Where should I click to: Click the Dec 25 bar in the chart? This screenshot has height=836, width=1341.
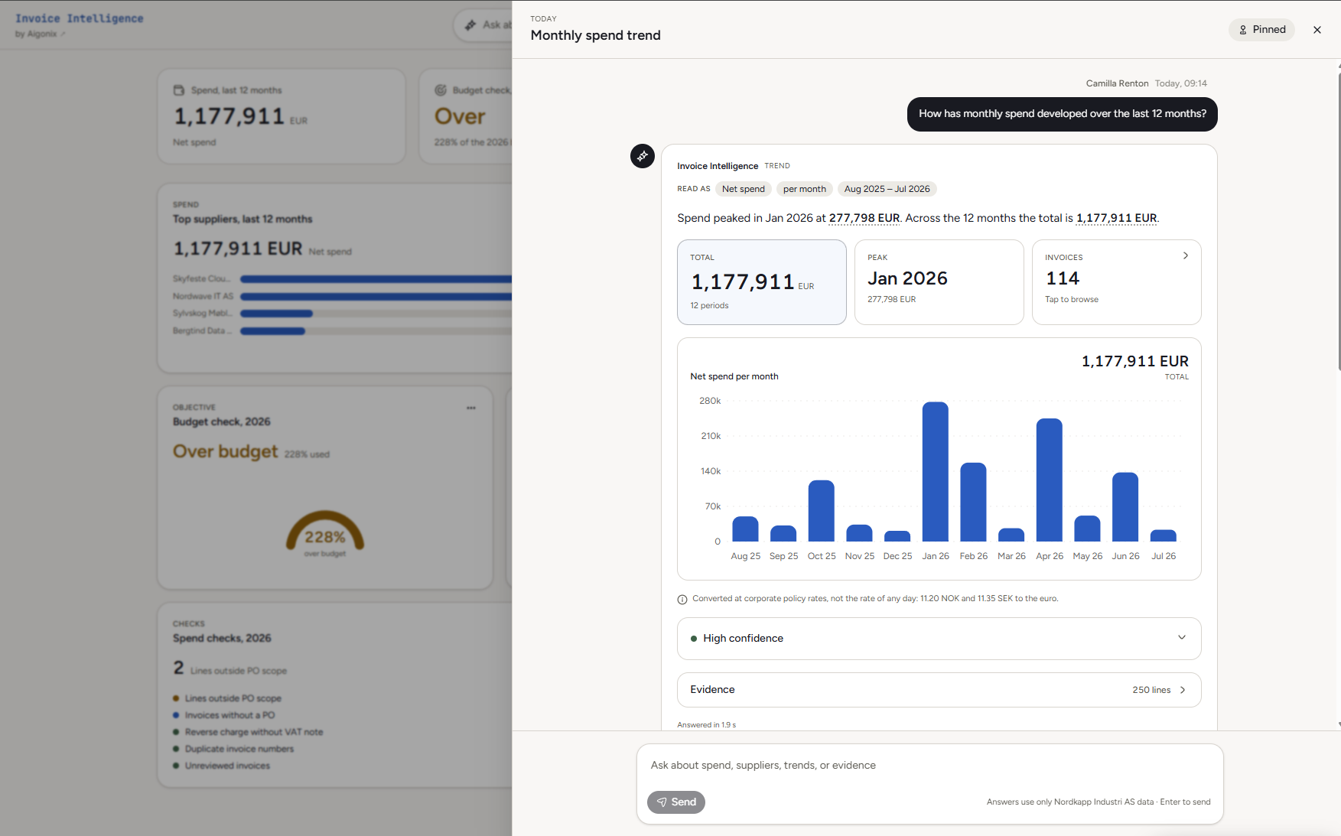[897, 536]
